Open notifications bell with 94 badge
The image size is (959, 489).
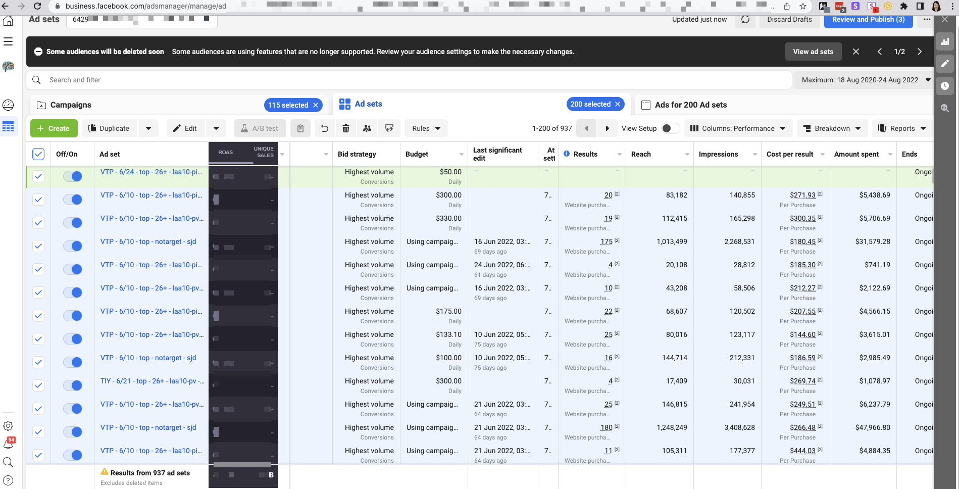pos(8,444)
